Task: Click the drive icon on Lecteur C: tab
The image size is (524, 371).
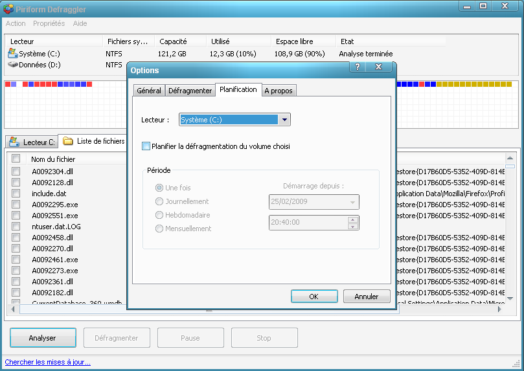Action: (x=14, y=142)
